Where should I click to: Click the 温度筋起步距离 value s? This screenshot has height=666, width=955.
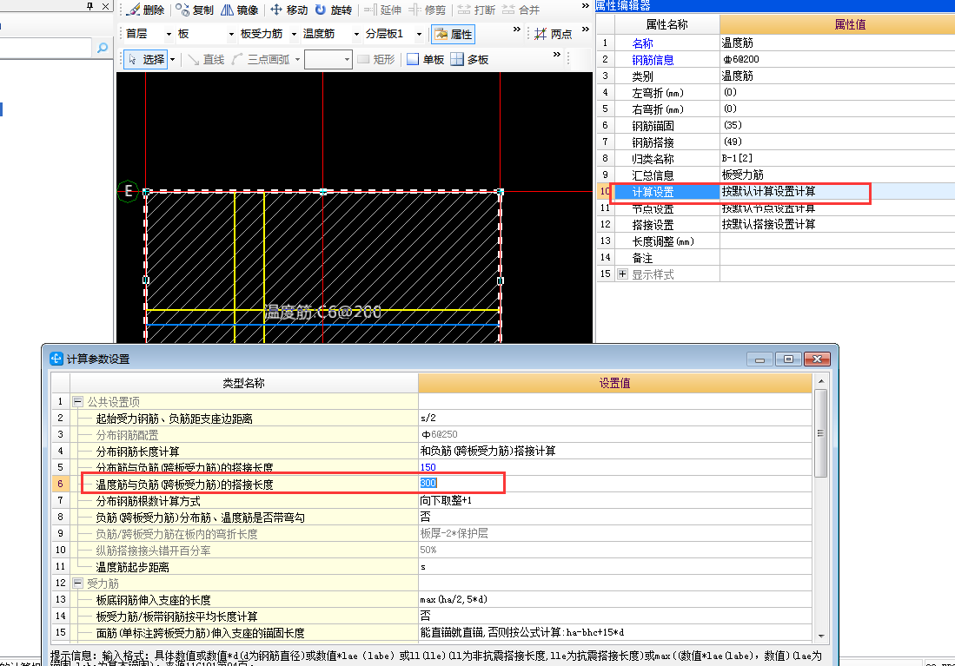click(x=422, y=567)
